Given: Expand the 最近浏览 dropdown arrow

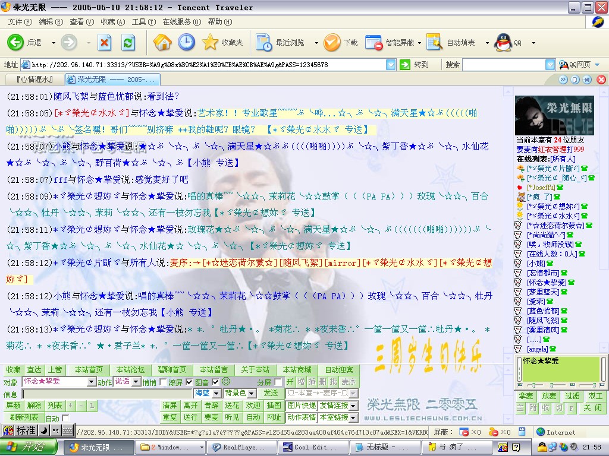Looking at the screenshot, I should pyautogui.click(x=316, y=43).
